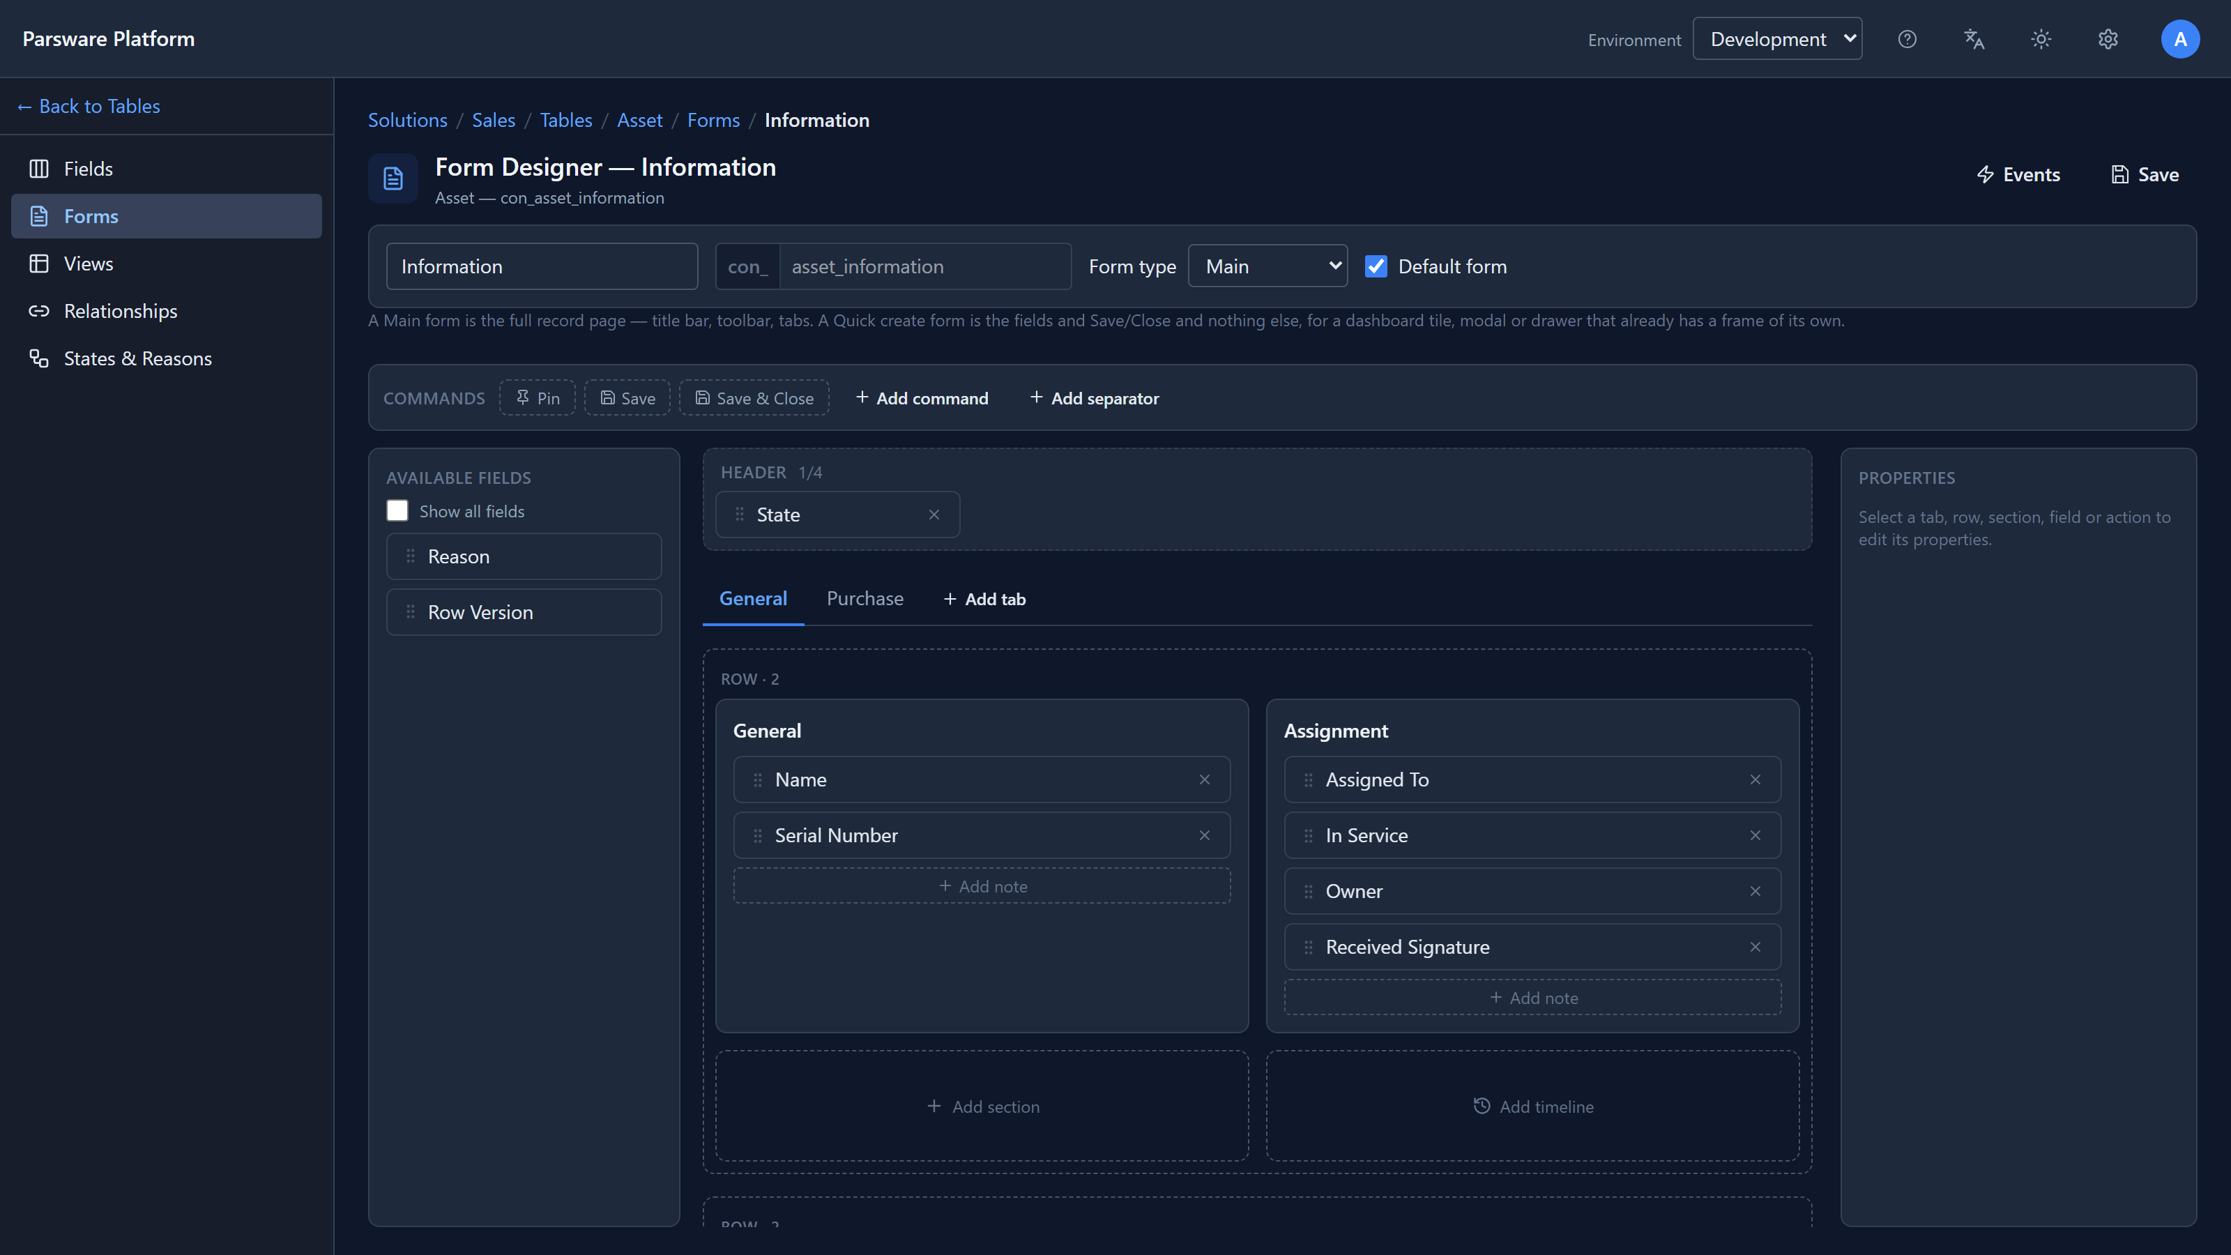Click Add timeline placeholder

point(1532,1106)
